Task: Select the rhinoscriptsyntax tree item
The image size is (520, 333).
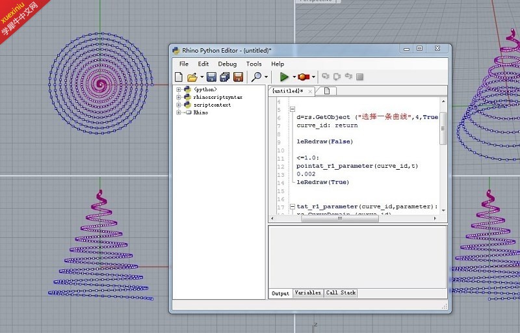Action: coord(218,97)
